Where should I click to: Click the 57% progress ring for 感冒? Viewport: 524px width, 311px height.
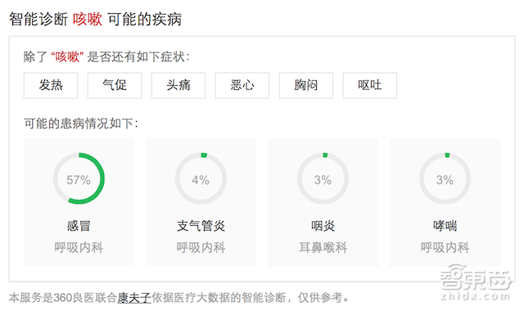point(79,178)
